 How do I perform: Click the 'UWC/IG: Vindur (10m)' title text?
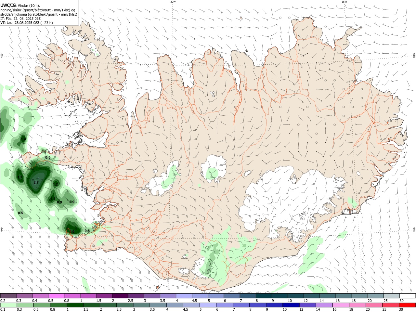coord(20,6)
